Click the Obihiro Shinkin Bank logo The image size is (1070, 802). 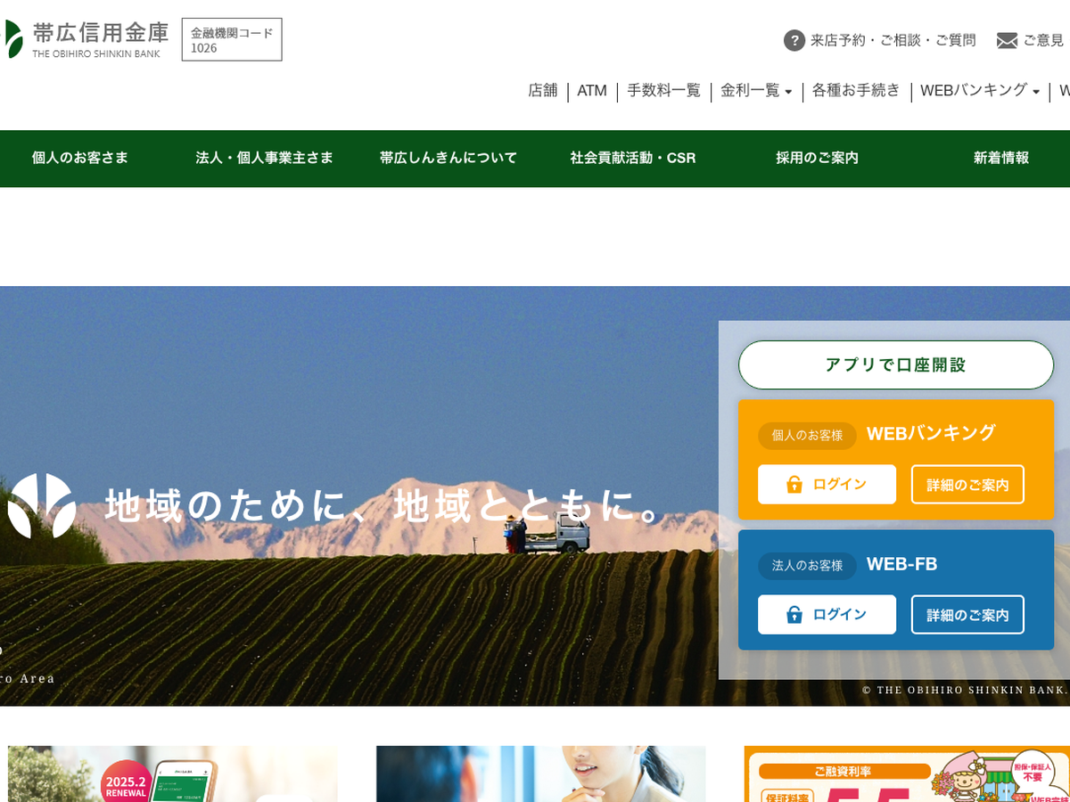(86, 39)
